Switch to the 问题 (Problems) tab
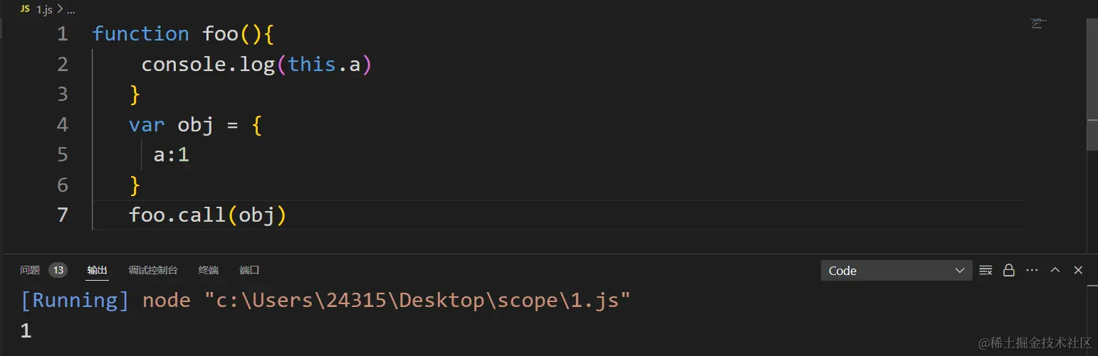Image resolution: width=1098 pixels, height=356 pixels. coord(30,270)
